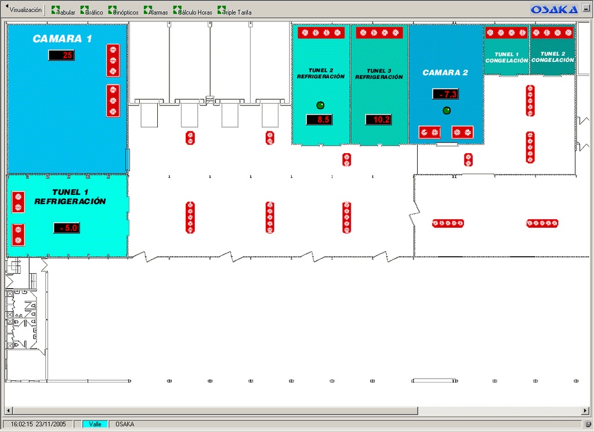Click the green status light in Camara 2
The width and height of the screenshot is (594, 432).
pyautogui.click(x=446, y=110)
